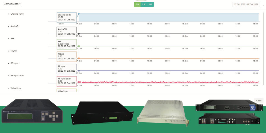This screenshot has width=266, height=133.
Task: Click the blue Channel (UHF) data point marker
Action: pos(79,14)
